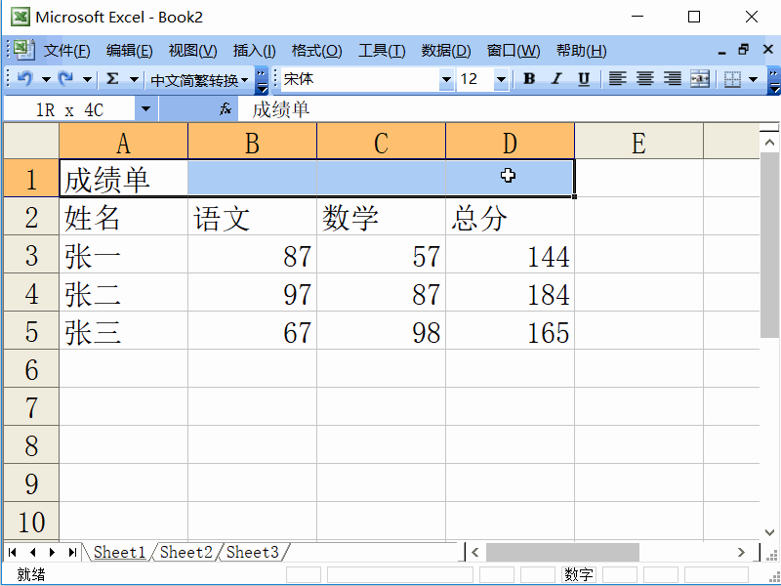This screenshot has width=781, height=586.
Task: Click the Select All corner button
Action: pyautogui.click(x=31, y=142)
